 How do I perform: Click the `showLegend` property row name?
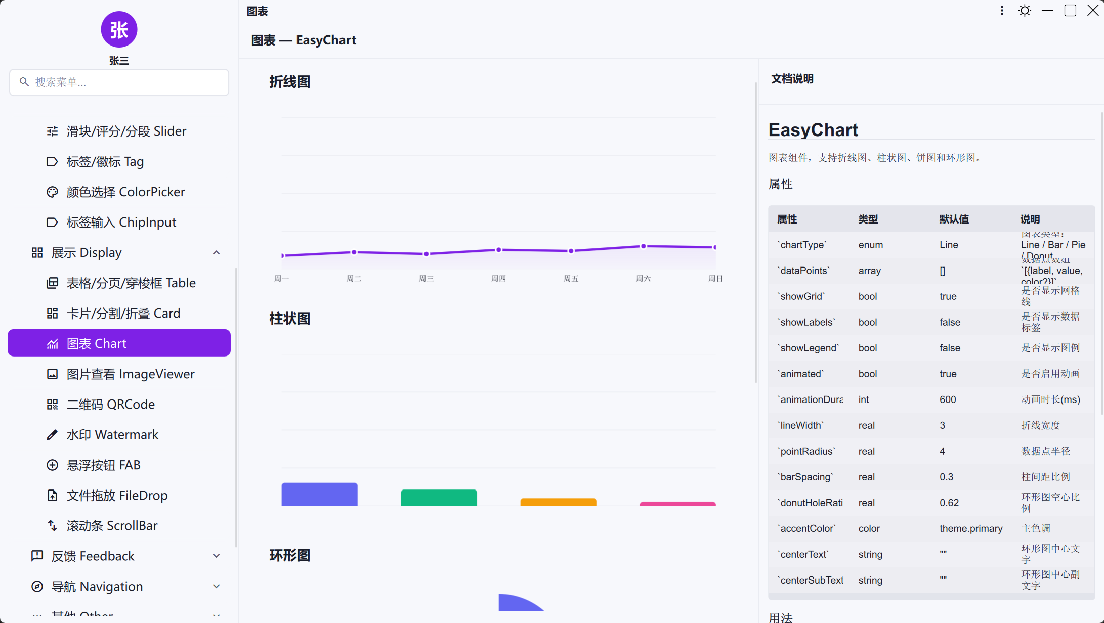[808, 348]
